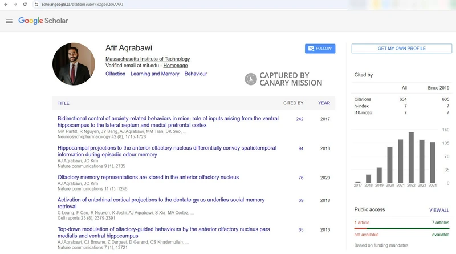Open Massachusetts Institute of Technology link
Viewport: 456px width, 254px height.
tap(148, 59)
